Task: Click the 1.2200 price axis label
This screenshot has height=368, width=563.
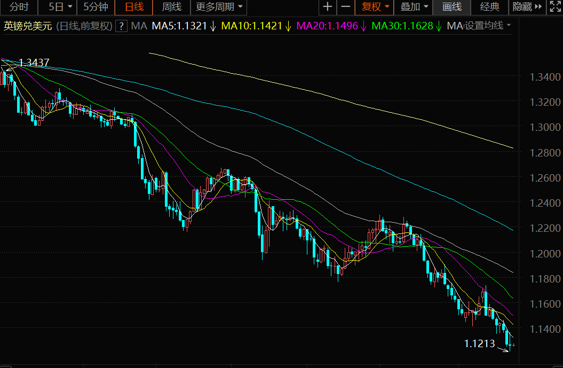Action: 545,228
